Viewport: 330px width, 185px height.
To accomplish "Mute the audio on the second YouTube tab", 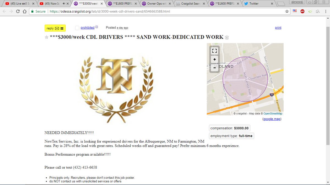I will 64,4.
